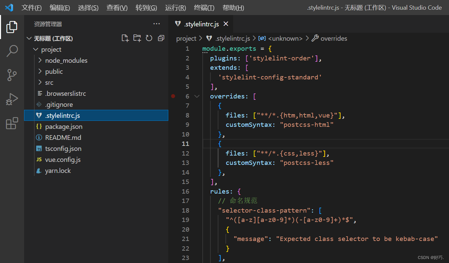Select .stylelintrc.js in file tree
This screenshot has height=263, width=449.
coord(96,115)
